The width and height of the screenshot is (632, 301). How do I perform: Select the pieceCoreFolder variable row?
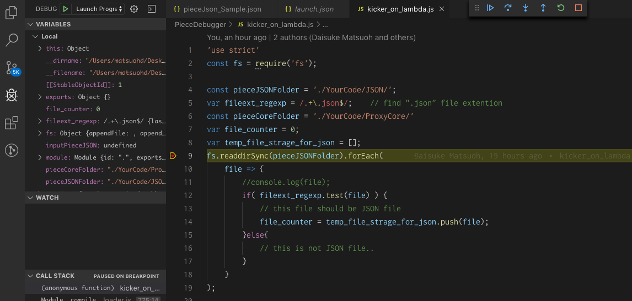click(x=95, y=169)
